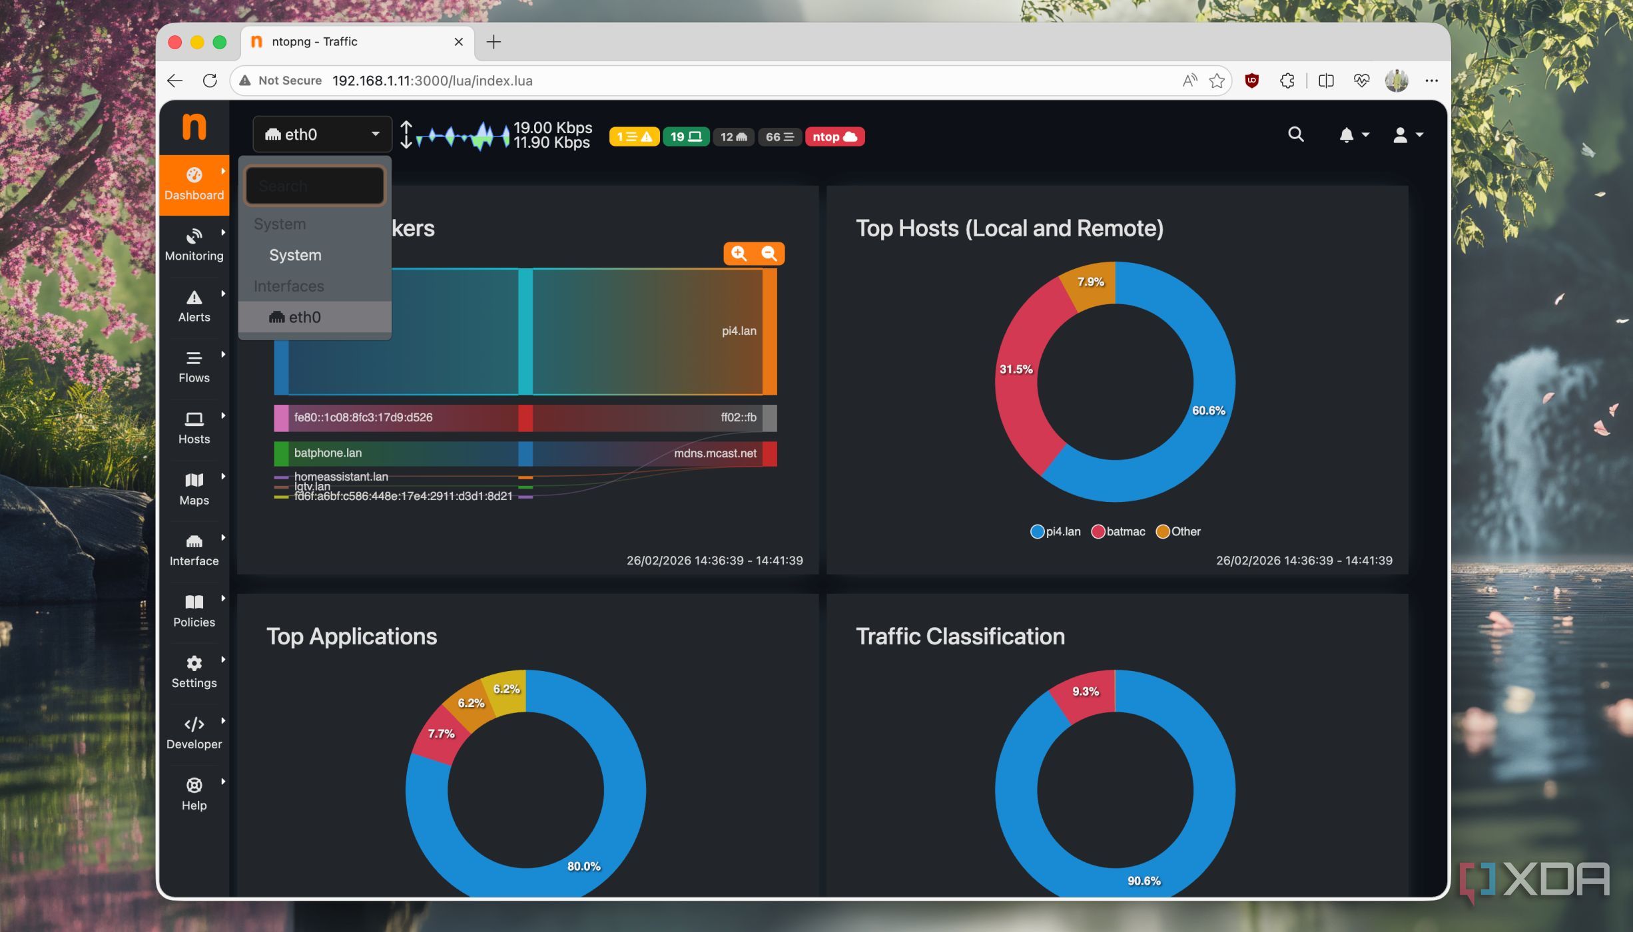1633x932 pixels.
Task: Click the browser address bar URL
Action: (x=432, y=81)
